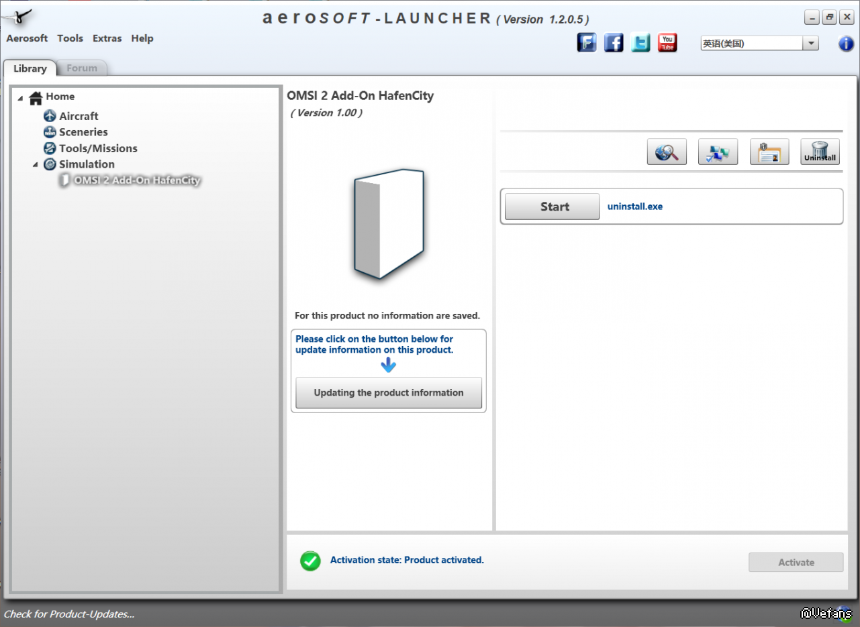The image size is (860, 627).
Task: Select Aircraft label in the library tree
Action: 79,116
